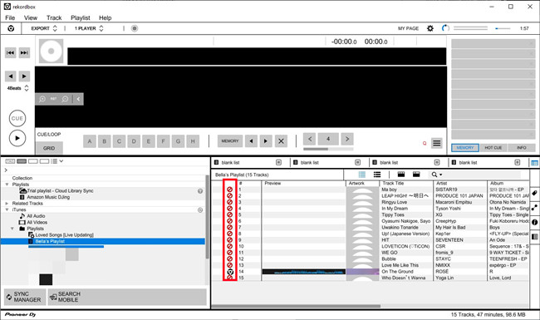Open the Help menu
The width and height of the screenshot is (540, 320).
[x=105, y=18]
